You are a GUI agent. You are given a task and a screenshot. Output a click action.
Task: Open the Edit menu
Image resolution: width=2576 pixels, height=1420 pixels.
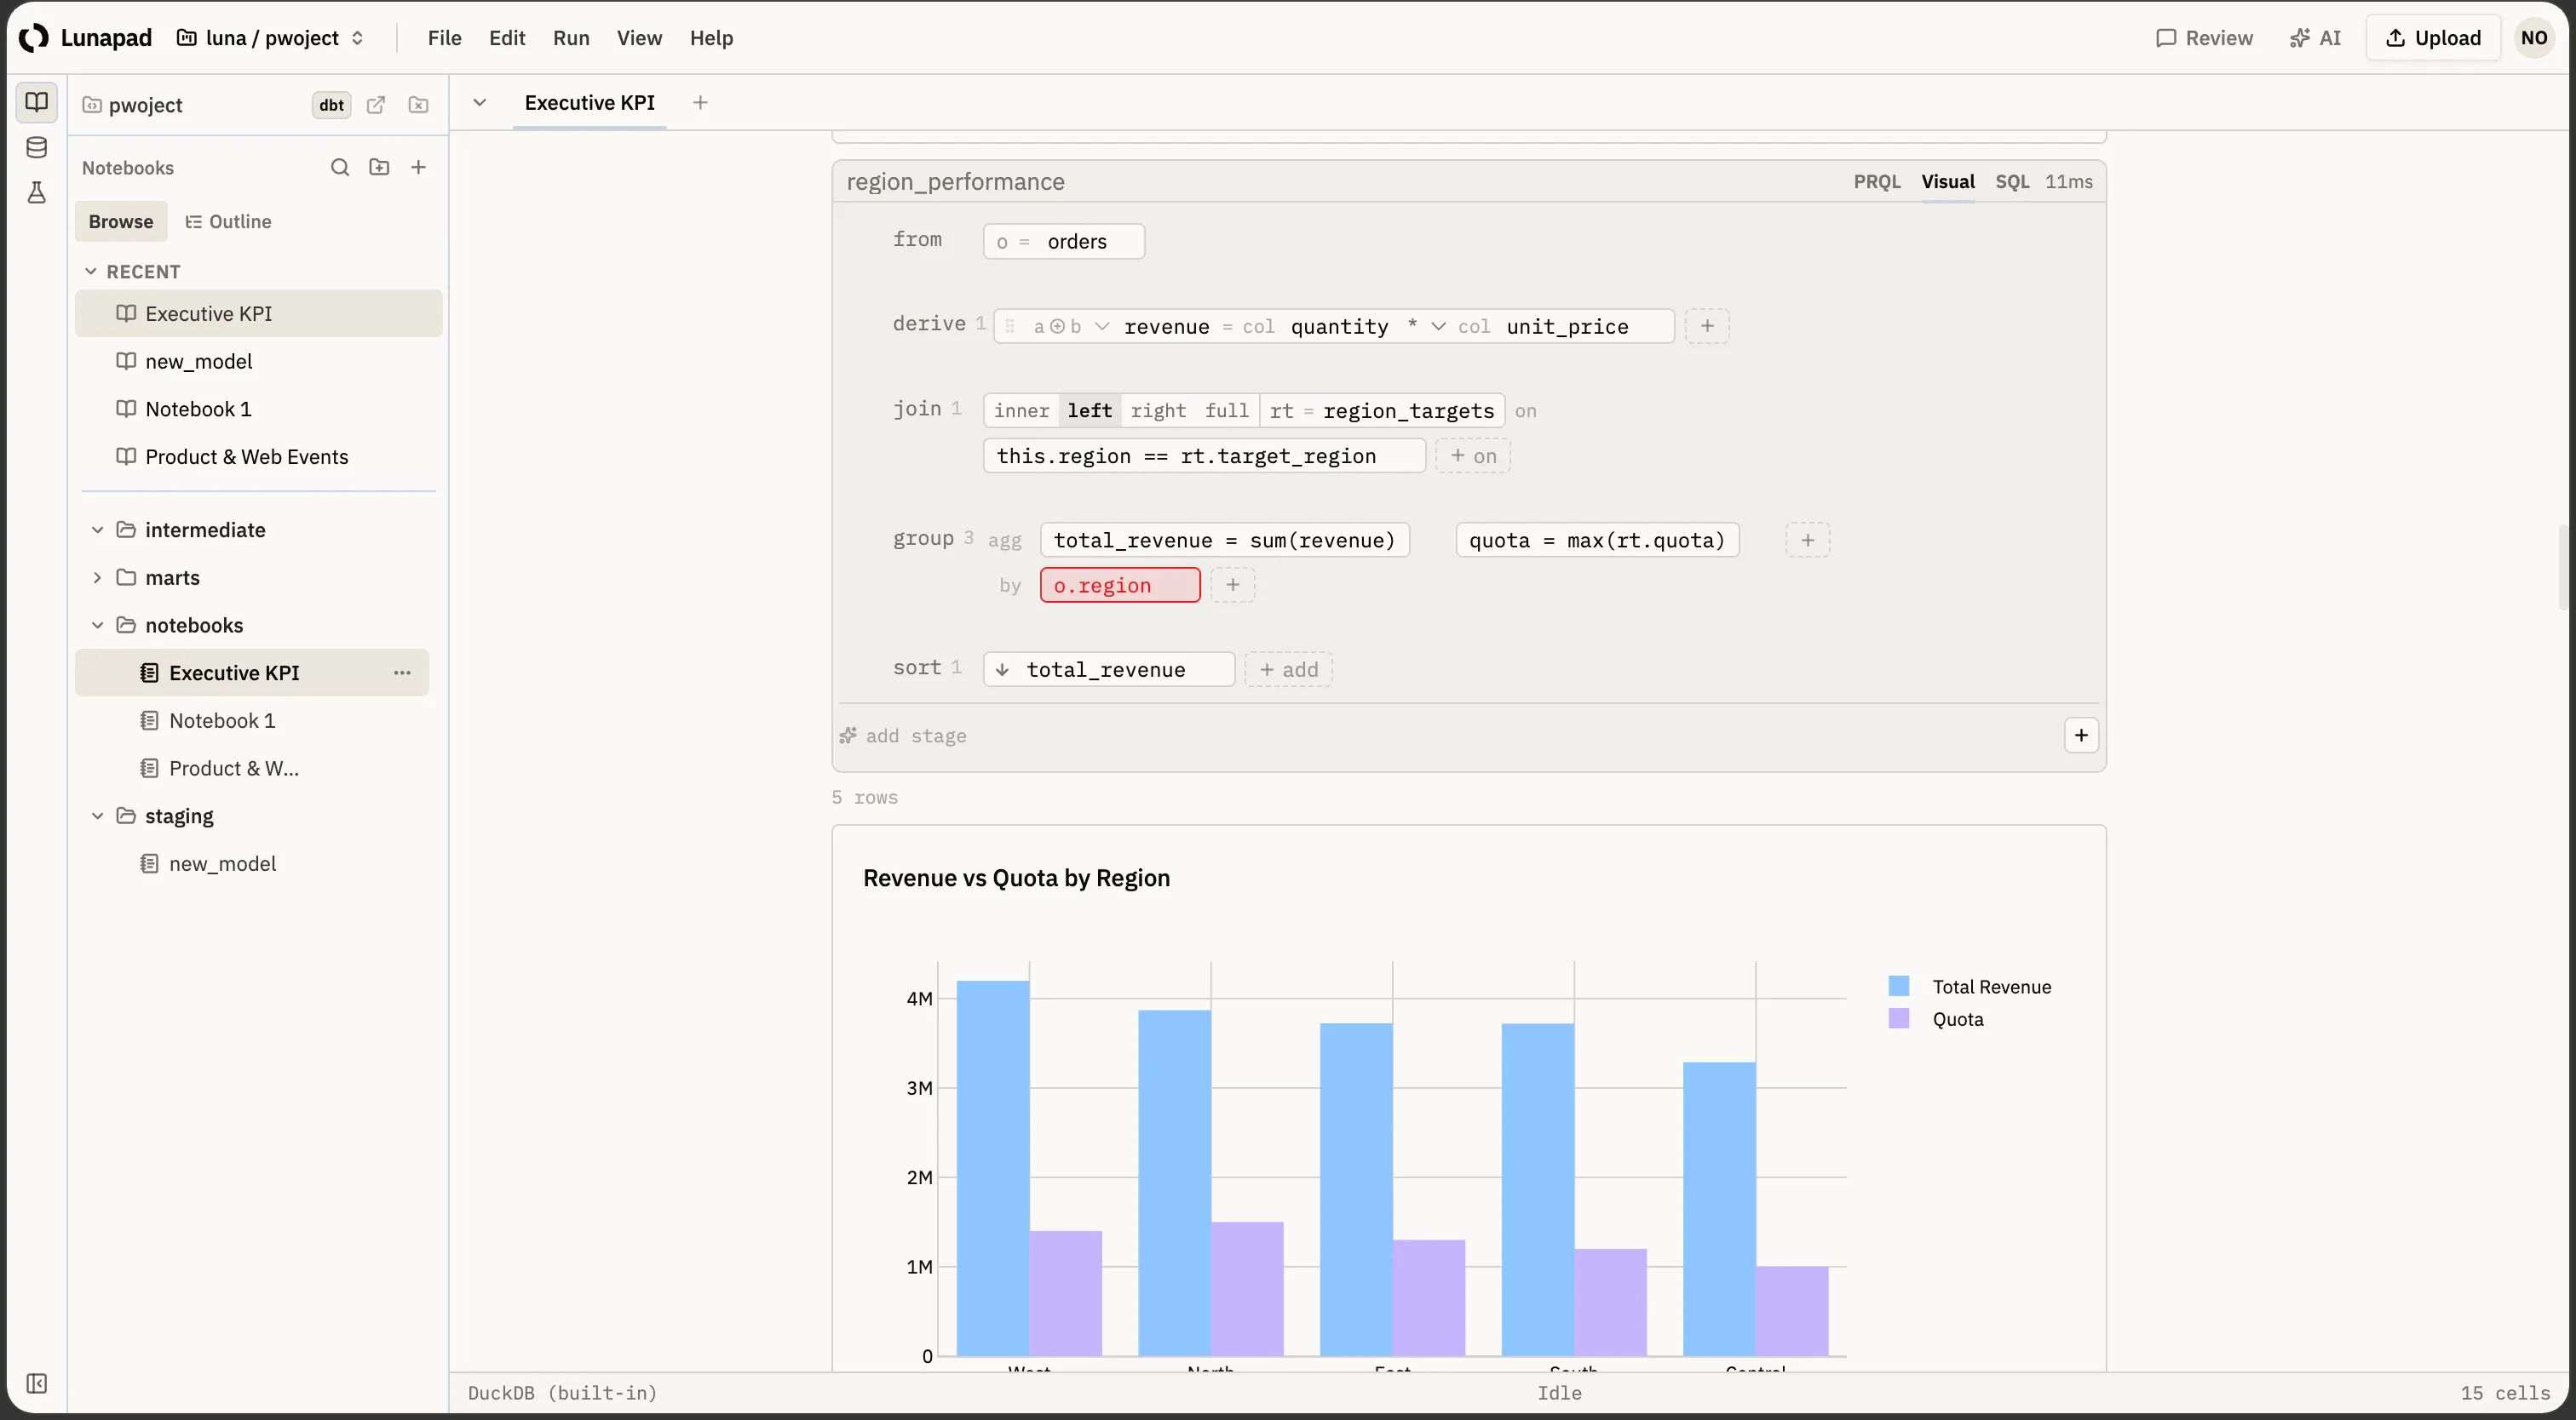point(507,38)
